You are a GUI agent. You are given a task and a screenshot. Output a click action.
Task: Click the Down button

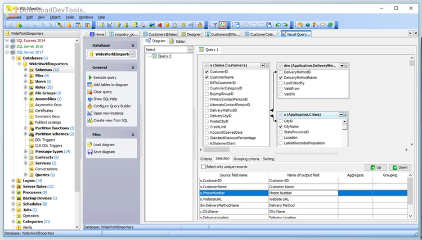click(400, 167)
